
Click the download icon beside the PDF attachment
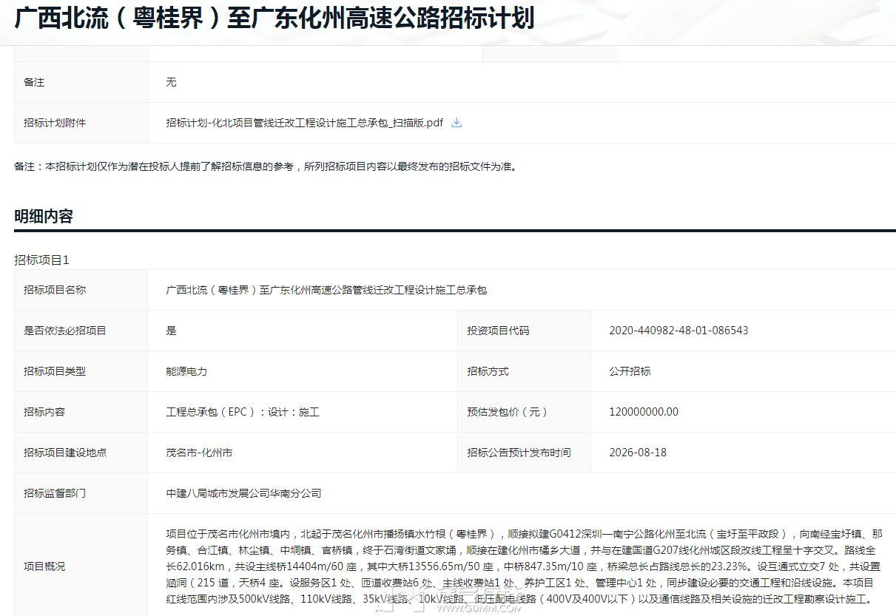pos(457,123)
